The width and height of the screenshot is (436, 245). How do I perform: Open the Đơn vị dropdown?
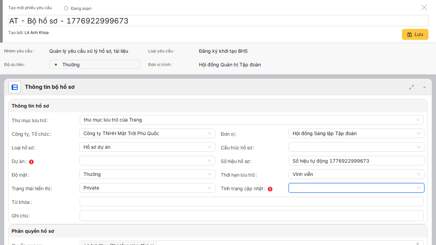[356, 133]
